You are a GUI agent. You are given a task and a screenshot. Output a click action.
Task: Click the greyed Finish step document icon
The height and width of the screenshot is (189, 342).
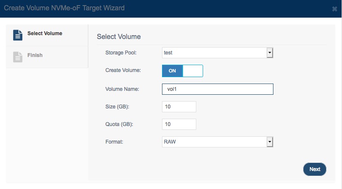point(18,57)
